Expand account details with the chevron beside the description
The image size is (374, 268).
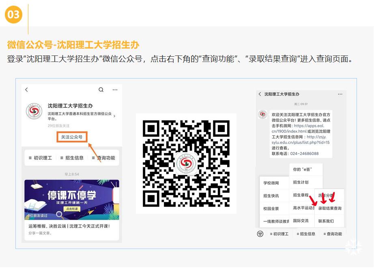point(114,116)
